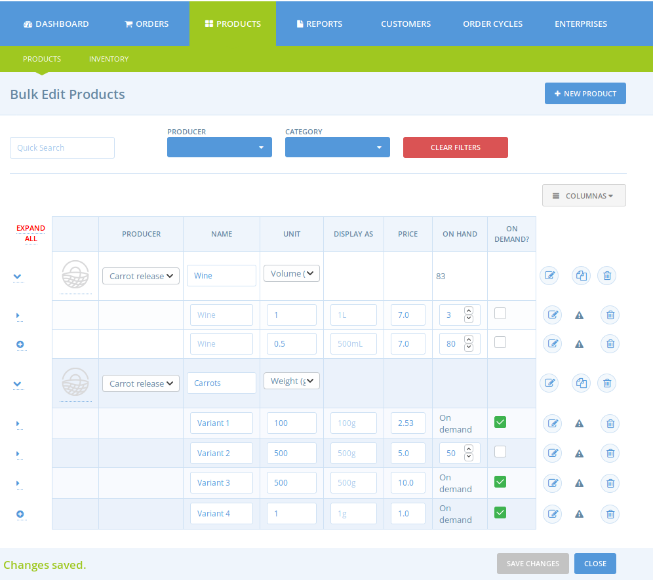Viewport: 653px width, 580px height.
Task: Open producer select for Carrots product
Action: (141, 383)
